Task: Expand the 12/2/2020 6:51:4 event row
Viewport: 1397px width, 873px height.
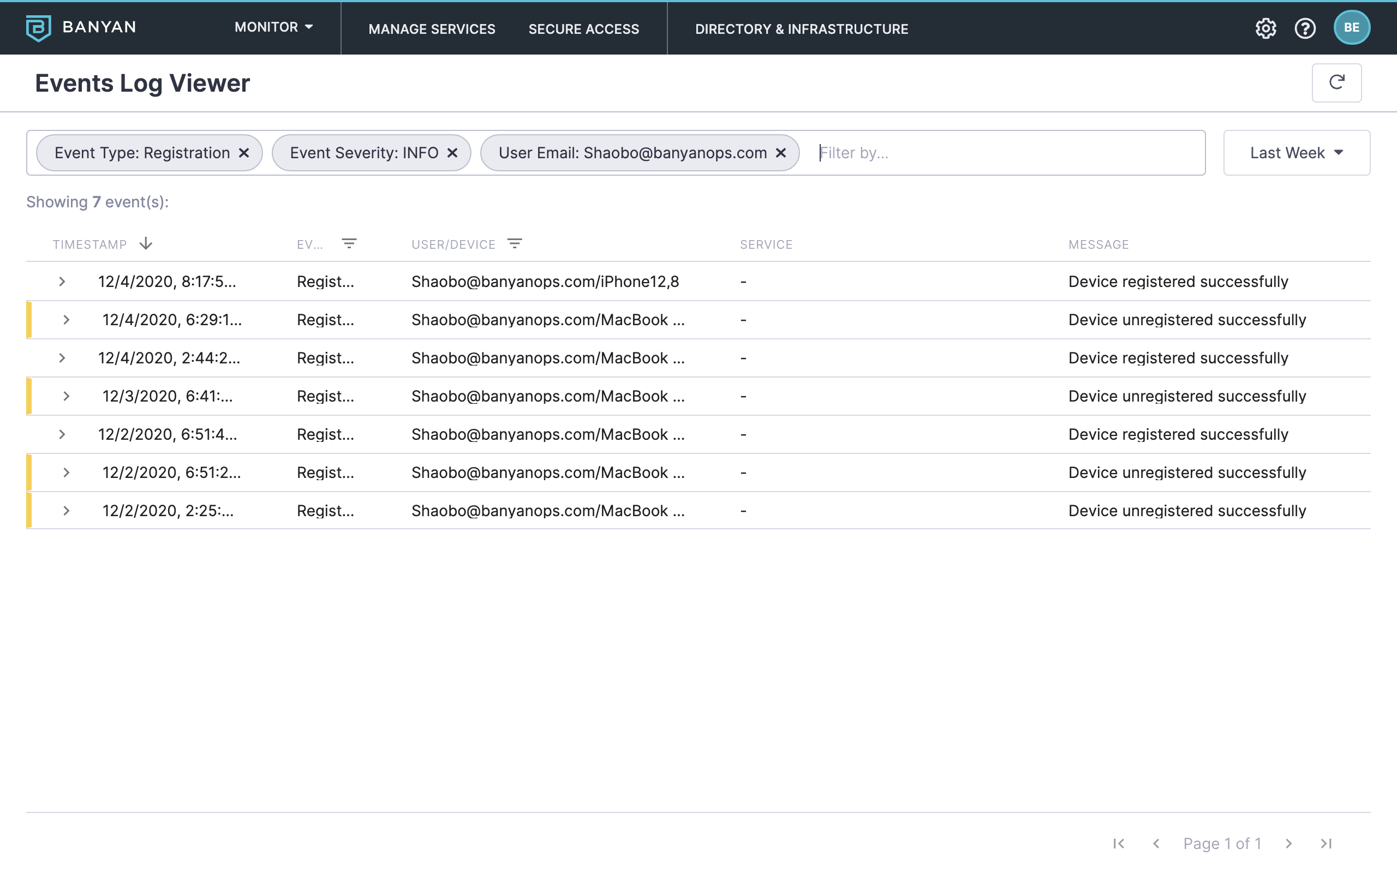Action: tap(62, 434)
